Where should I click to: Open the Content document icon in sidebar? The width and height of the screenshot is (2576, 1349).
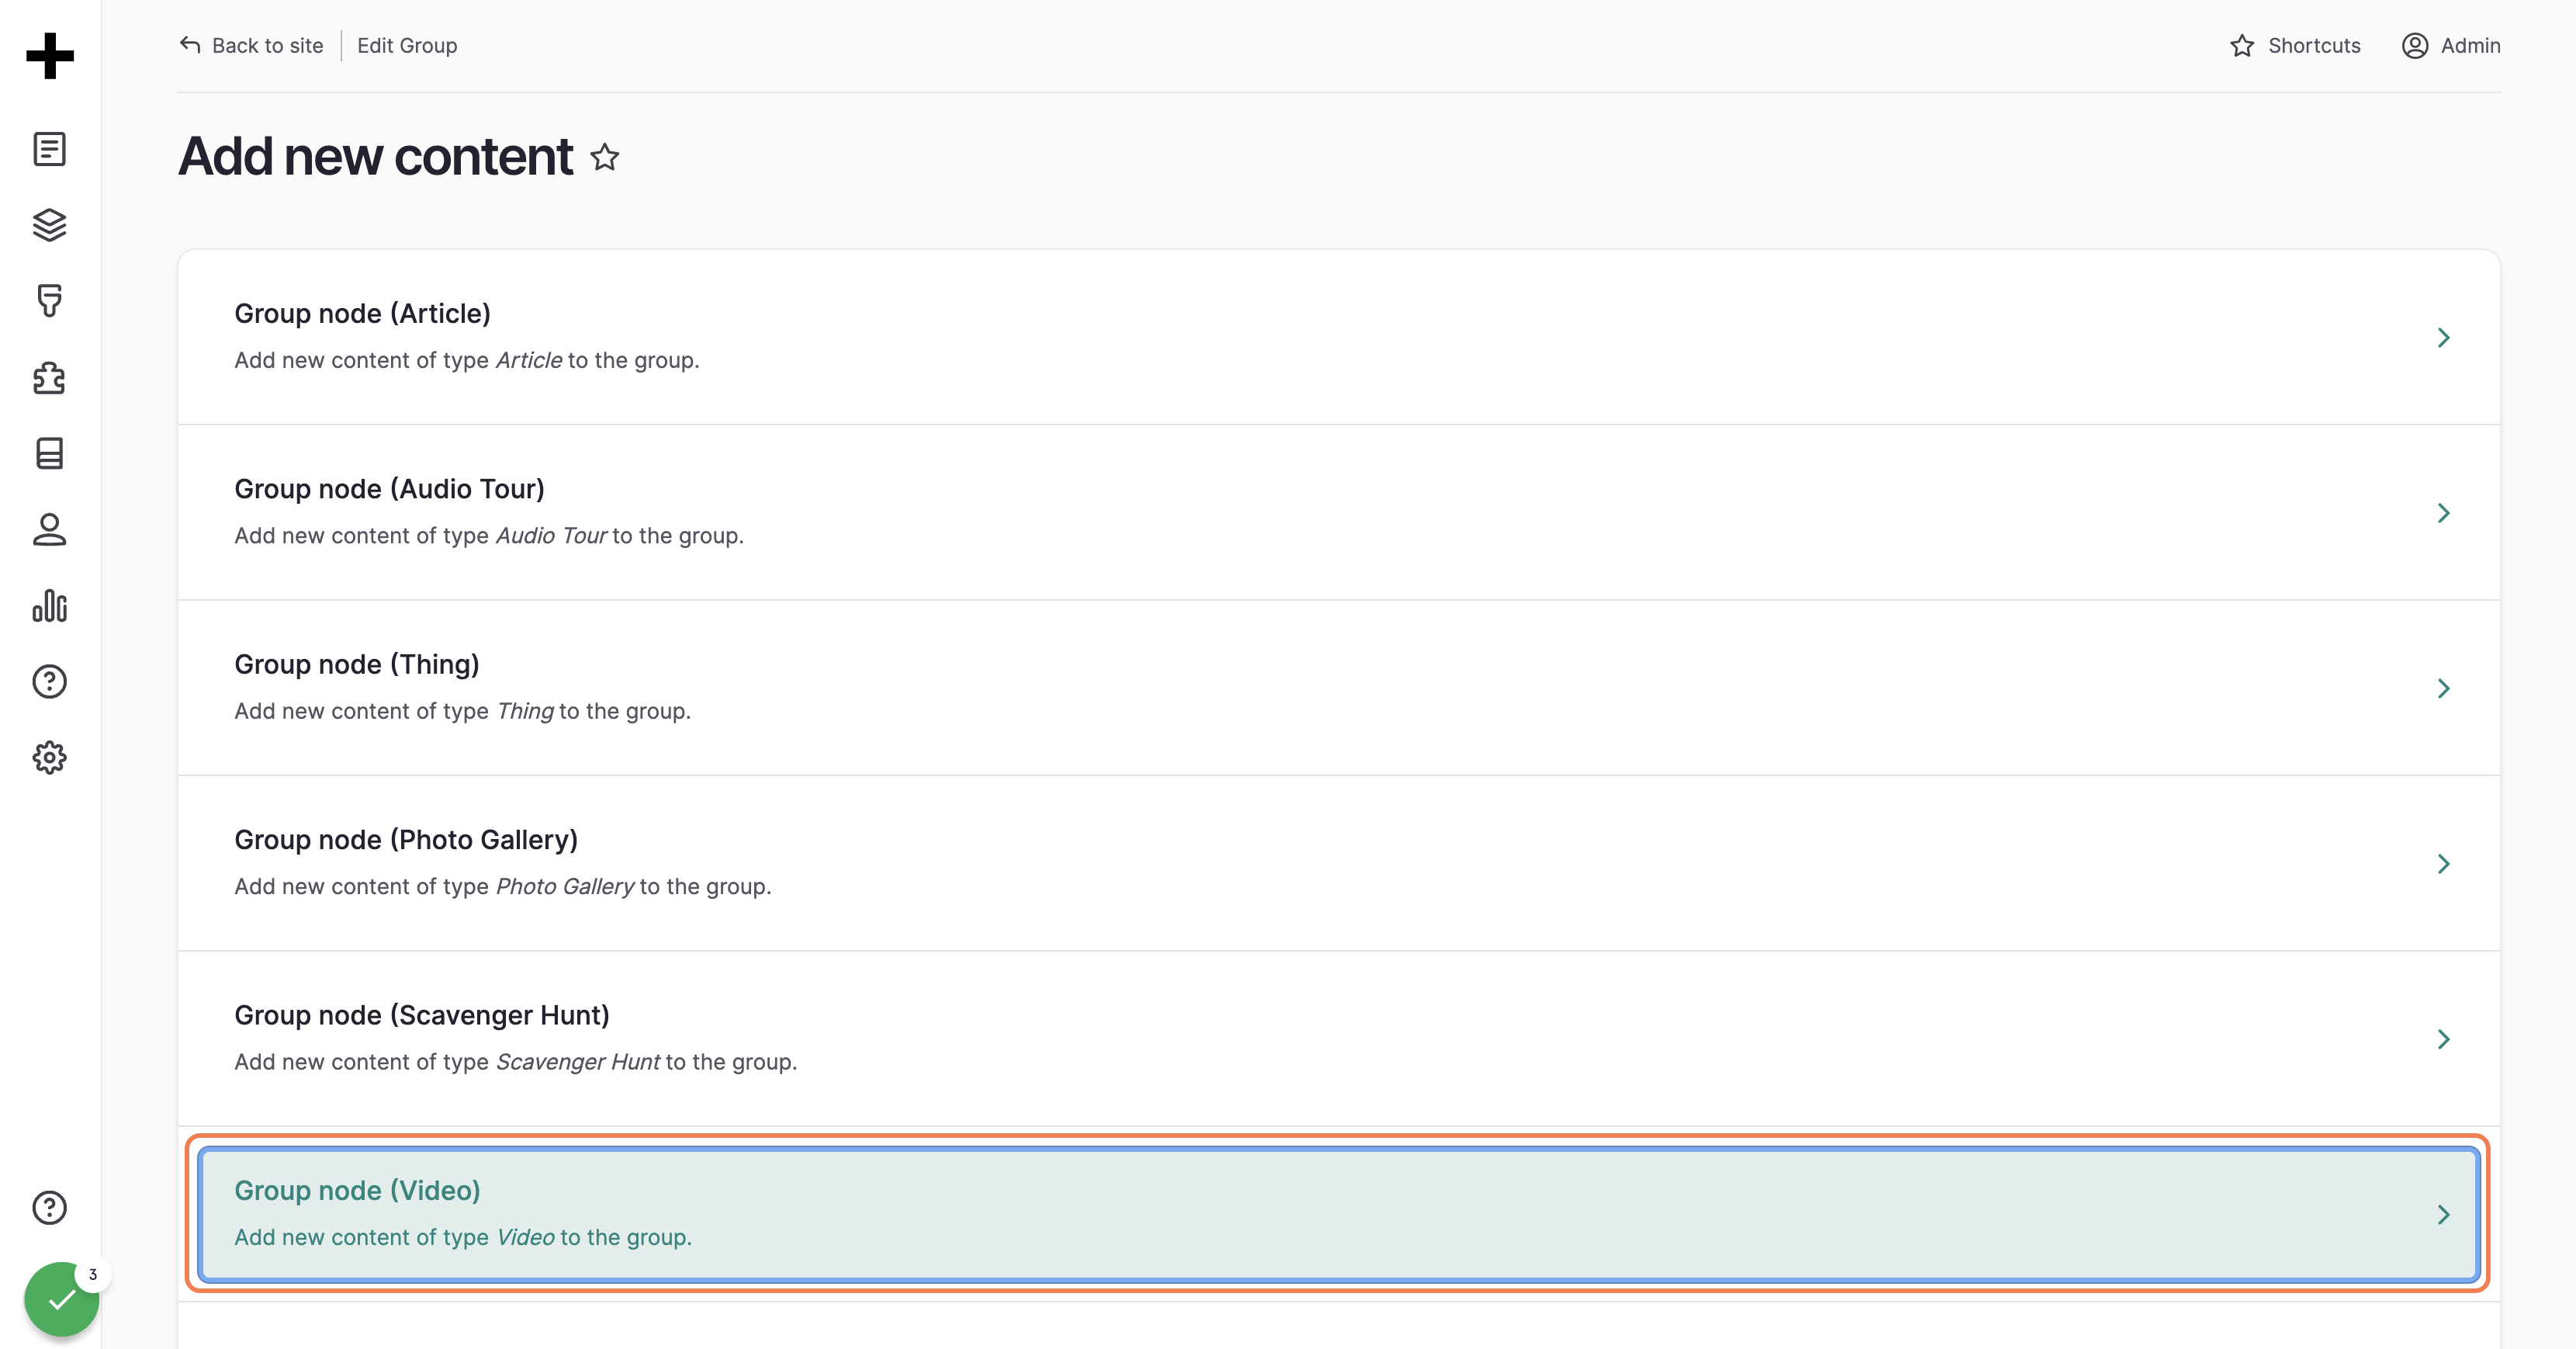point(50,149)
